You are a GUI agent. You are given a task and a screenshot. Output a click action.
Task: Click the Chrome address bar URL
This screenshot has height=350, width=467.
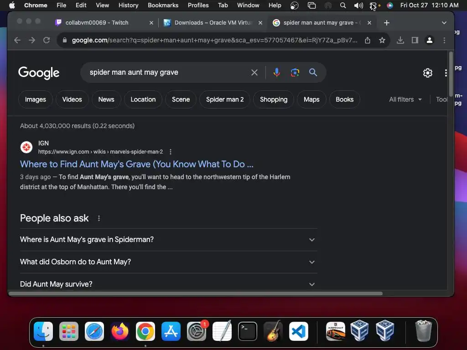point(214,40)
